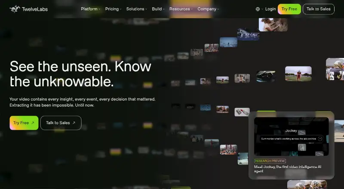
Task: Click the Jockey preview video thumbnail
Action: (x=292, y=137)
